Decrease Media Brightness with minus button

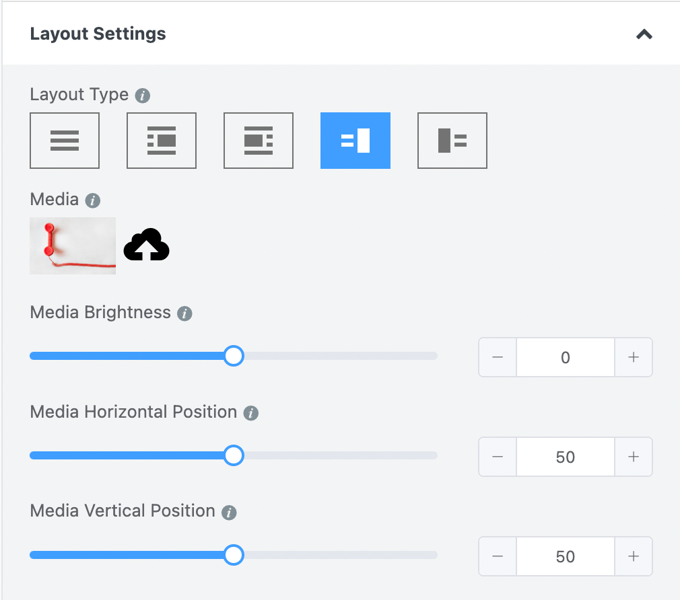pyautogui.click(x=498, y=357)
